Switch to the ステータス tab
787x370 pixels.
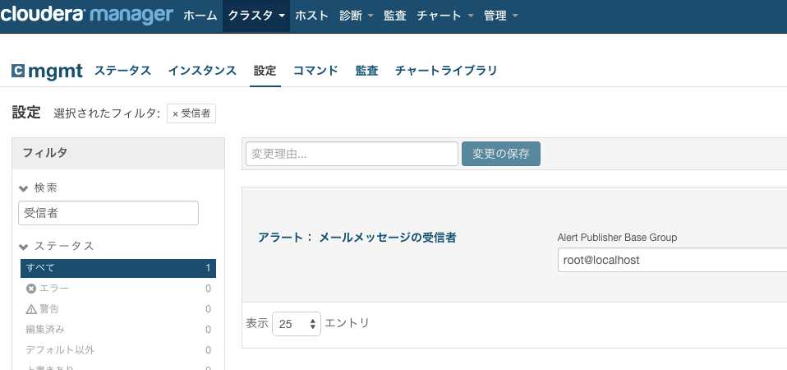(x=122, y=71)
